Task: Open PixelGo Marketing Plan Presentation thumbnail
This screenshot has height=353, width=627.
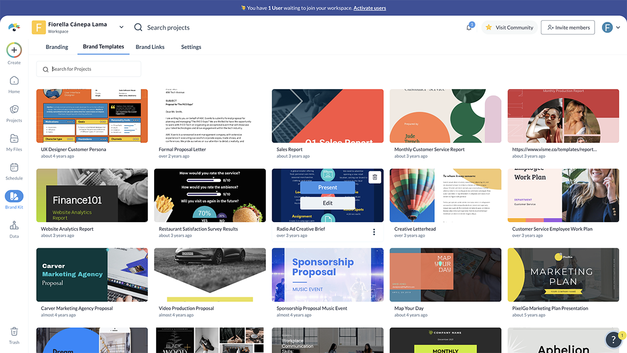Action: pyautogui.click(x=563, y=275)
